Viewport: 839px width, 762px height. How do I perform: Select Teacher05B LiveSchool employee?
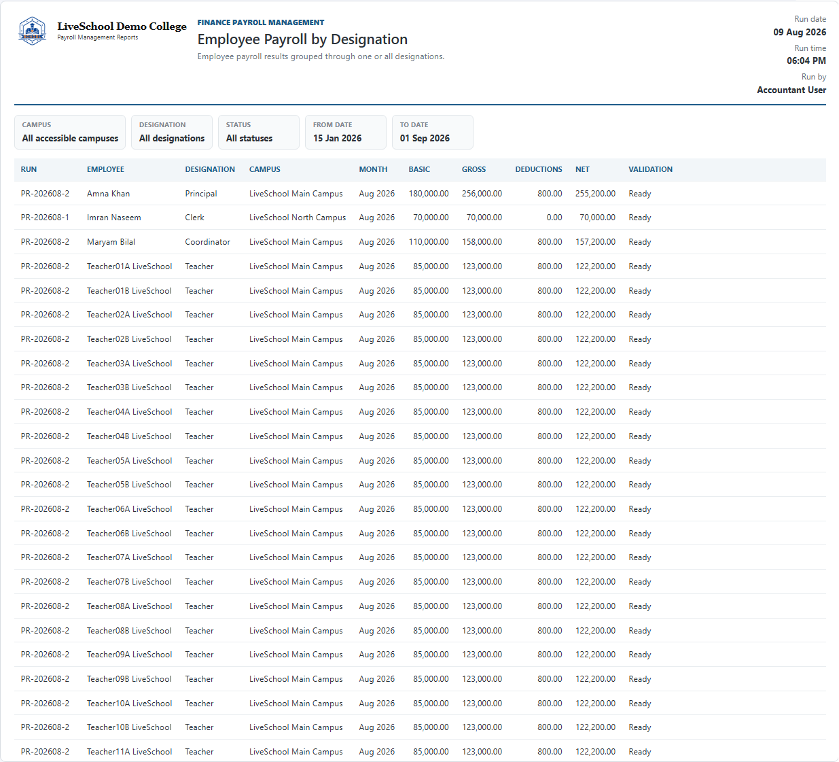point(129,485)
